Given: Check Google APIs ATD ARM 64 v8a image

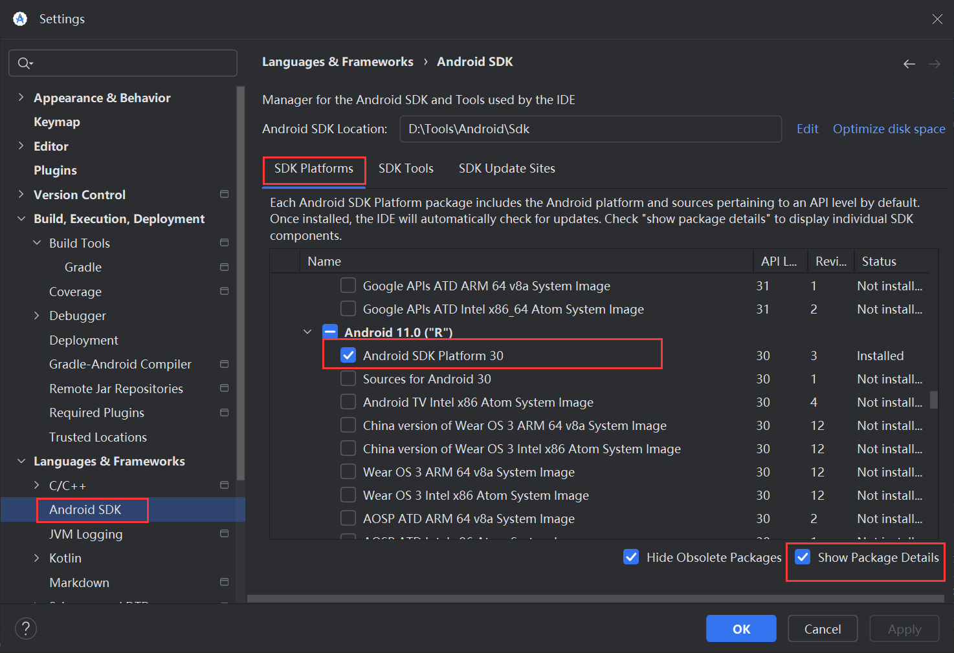Looking at the screenshot, I should [348, 285].
